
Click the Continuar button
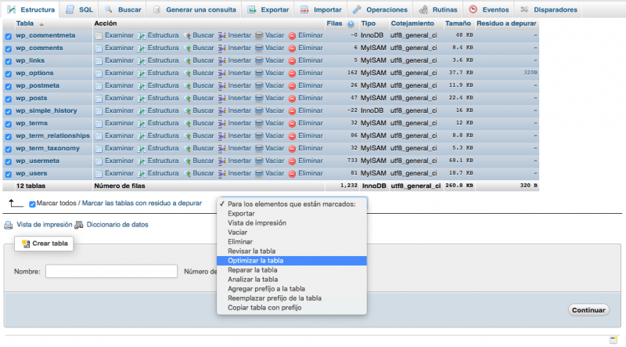588,310
